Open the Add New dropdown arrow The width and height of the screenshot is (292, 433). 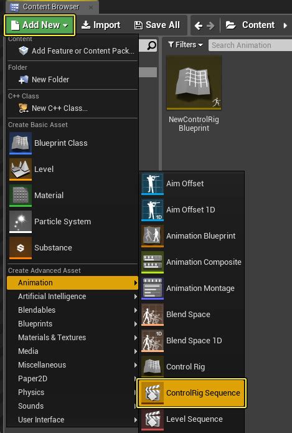[65, 26]
